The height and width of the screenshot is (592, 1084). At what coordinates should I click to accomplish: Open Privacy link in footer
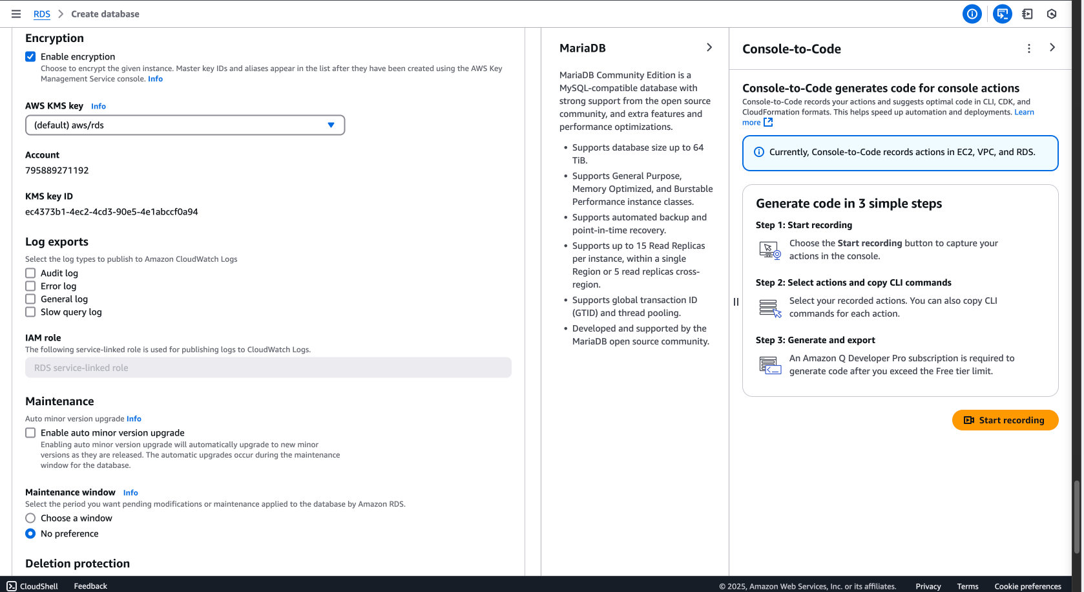pyautogui.click(x=928, y=587)
